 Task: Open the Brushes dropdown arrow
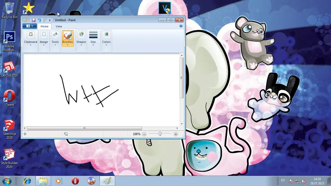[x=67, y=45]
